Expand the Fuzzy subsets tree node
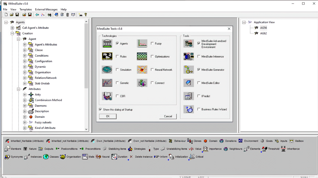This screenshot has height=178, width=318. click(25, 122)
